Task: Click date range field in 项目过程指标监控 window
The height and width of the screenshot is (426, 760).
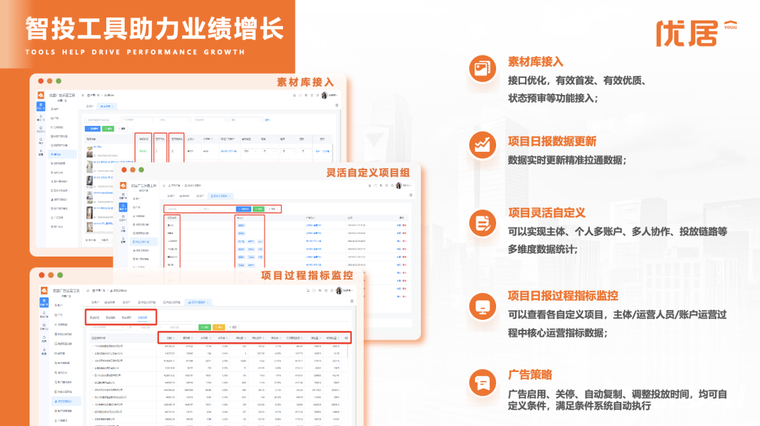Action: click(x=163, y=328)
